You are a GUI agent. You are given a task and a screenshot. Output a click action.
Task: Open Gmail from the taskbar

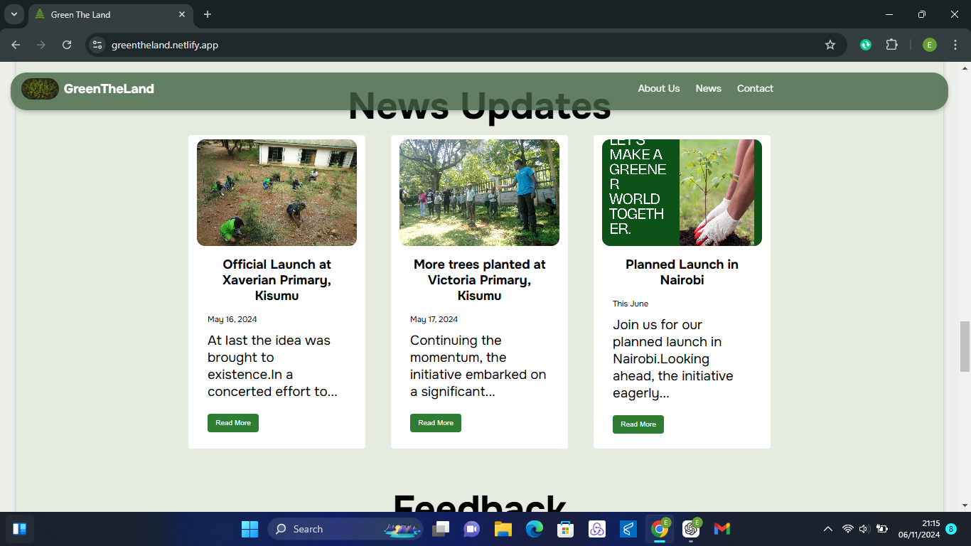point(722,529)
